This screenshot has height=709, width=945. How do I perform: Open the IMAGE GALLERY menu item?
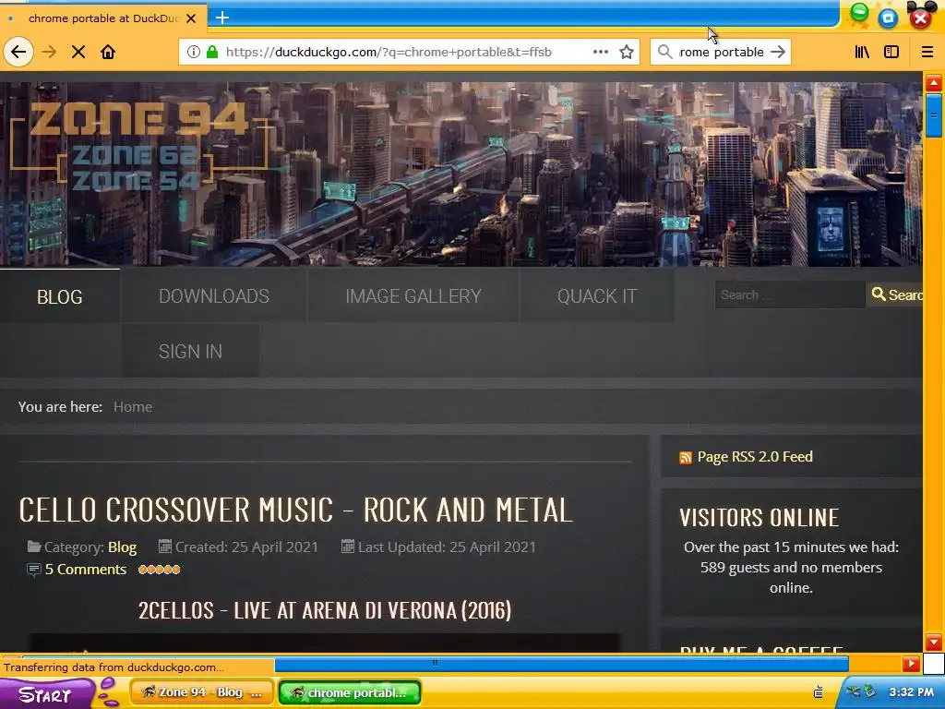[413, 296]
